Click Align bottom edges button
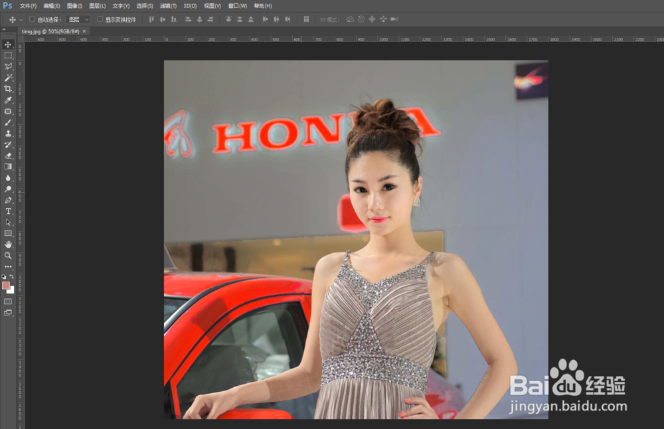 point(173,19)
